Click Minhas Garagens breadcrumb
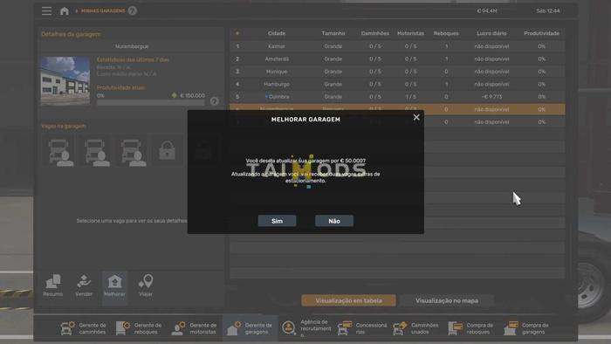 [103, 10]
